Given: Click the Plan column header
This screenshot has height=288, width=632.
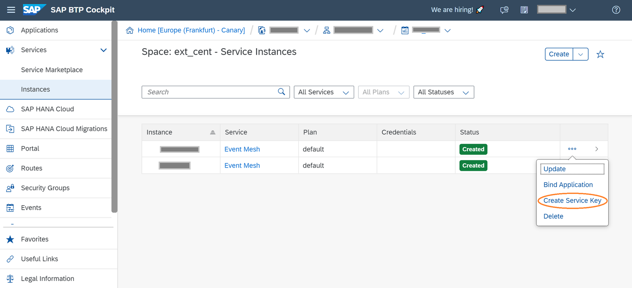Looking at the screenshot, I should coord(338,132).
